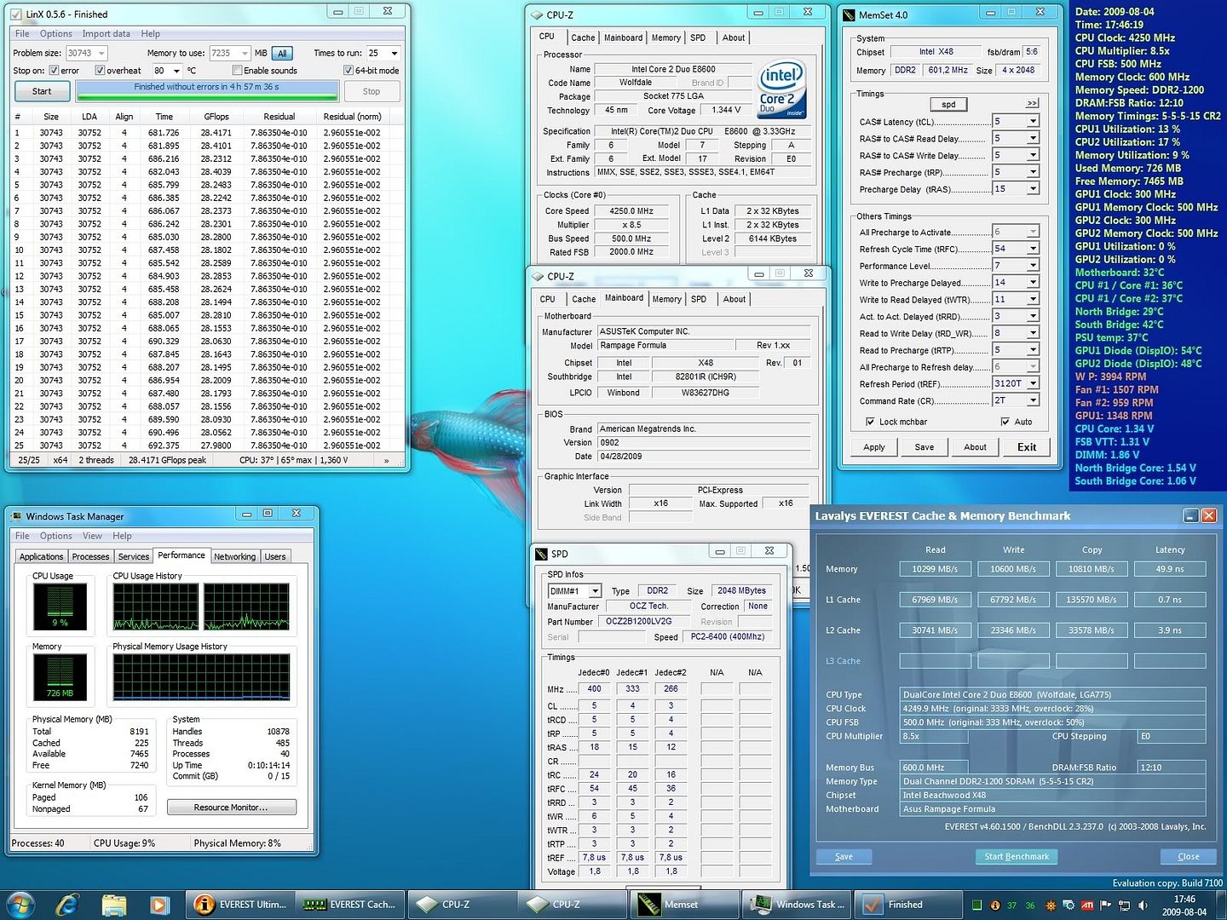Click the SPD window title icon
1227x920 pixels.
541,554
